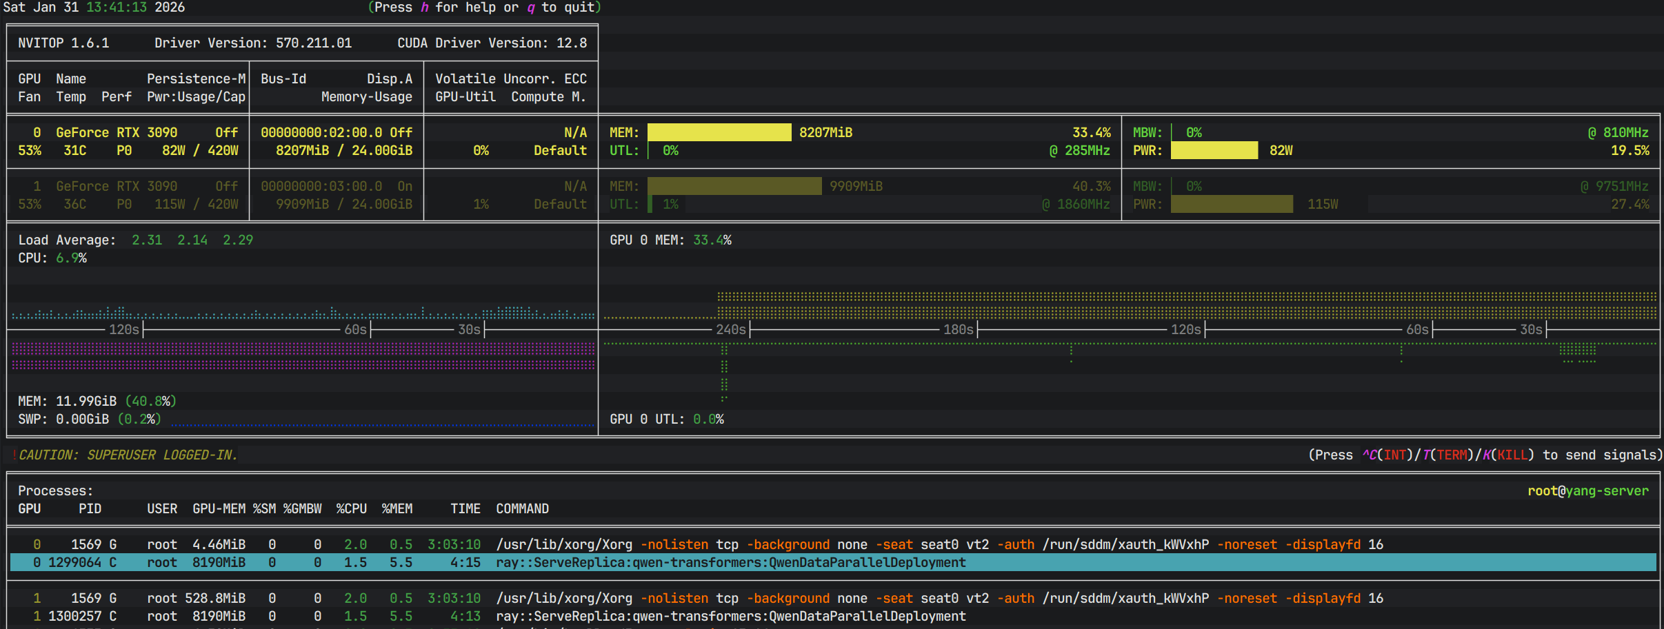Viewport: 1664px width, 629px height.
Task: Click the USER column header
Action: point(162,508)
